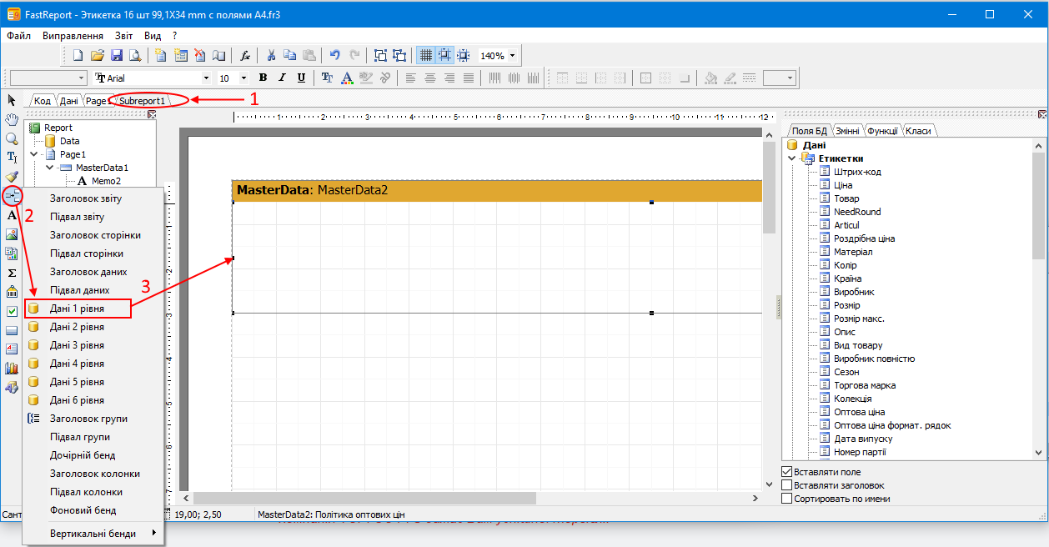
Task: Select the Zoom magnifier tool
Action: (x=12, y=138)
